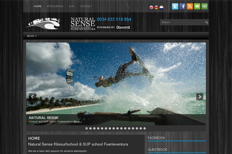
Task: Open the TripAdvisor owl icon
Action: pos(205,7)
